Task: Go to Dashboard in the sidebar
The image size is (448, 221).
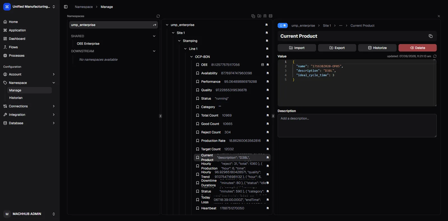Action: 29,39
